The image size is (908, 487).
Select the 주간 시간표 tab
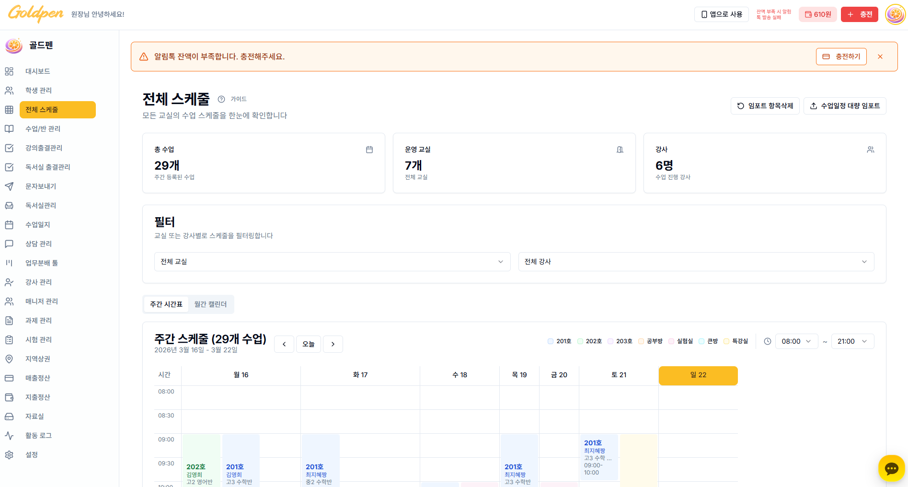166,304
